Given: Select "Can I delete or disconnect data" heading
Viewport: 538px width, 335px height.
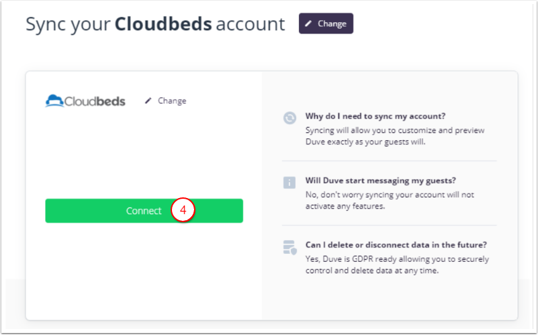Looking at the screenshot, I should coord(395,244).
